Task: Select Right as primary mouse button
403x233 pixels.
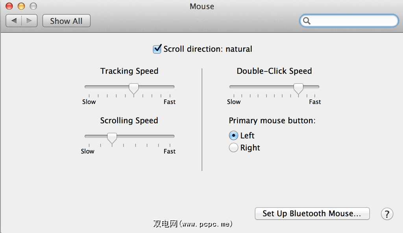Action: tap(233, 148)
